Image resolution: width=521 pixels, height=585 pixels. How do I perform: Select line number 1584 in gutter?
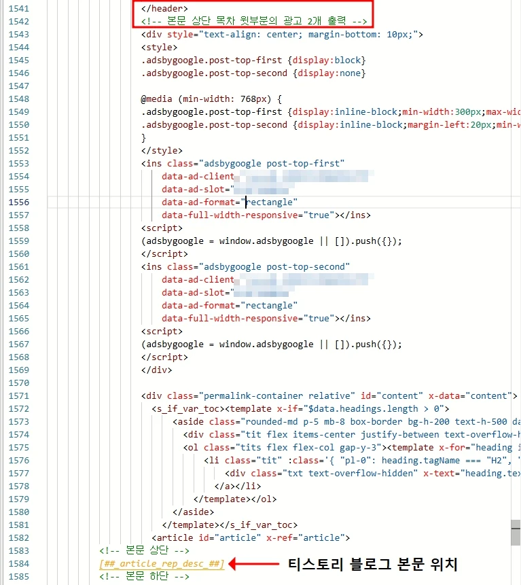[x=18, y=564]
